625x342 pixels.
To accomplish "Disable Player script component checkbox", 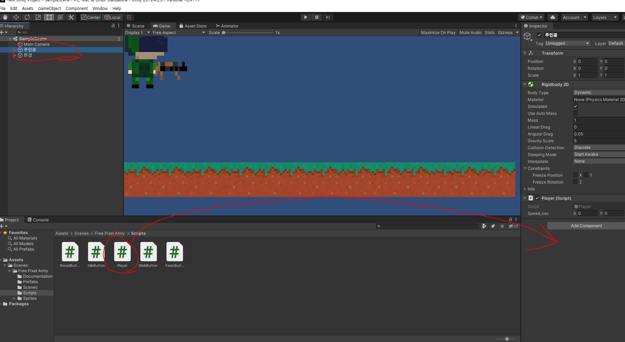I will coord(537,198).
